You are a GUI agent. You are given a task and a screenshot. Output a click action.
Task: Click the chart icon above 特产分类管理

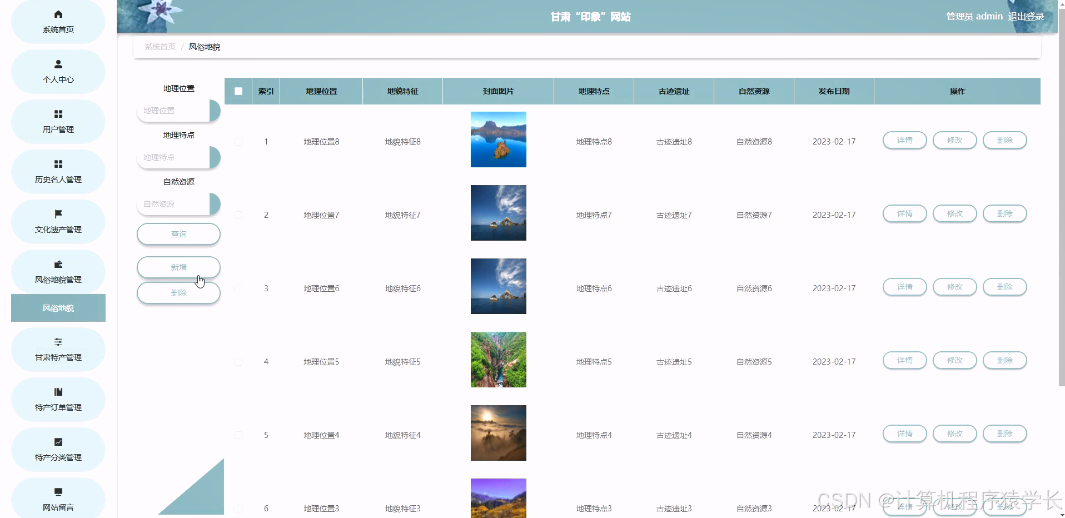pyautogui.click(x=58, y=442)
